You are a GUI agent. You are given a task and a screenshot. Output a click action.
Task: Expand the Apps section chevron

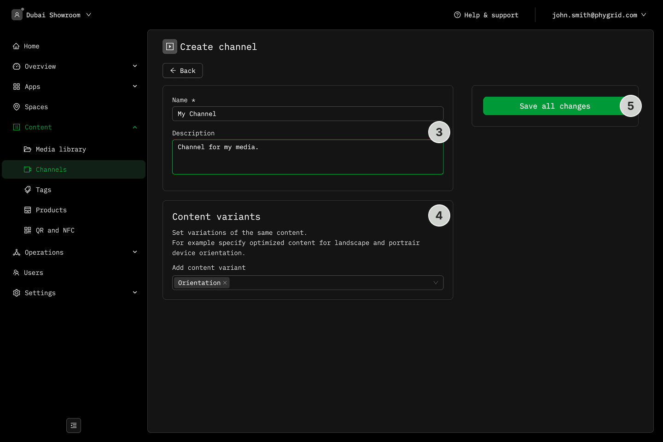(x=135, y=87)
